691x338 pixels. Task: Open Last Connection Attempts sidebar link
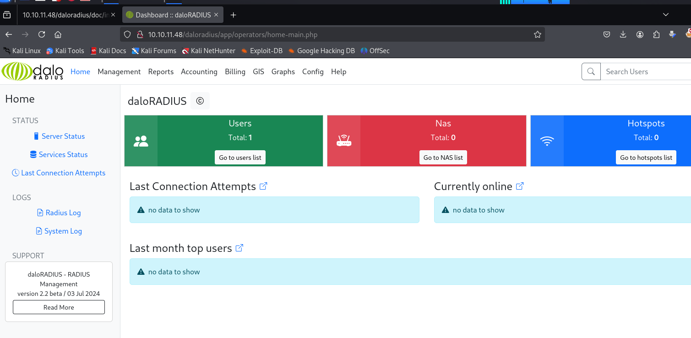pyautogui.click(x=59, y=173)
